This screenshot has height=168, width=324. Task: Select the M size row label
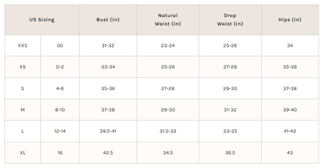coord(23,110)
